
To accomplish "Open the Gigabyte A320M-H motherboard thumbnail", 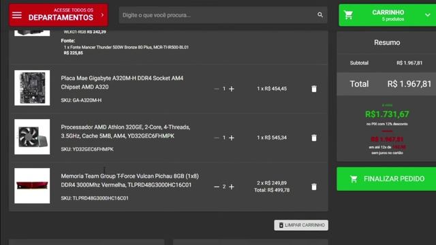I will pos(32,88).
